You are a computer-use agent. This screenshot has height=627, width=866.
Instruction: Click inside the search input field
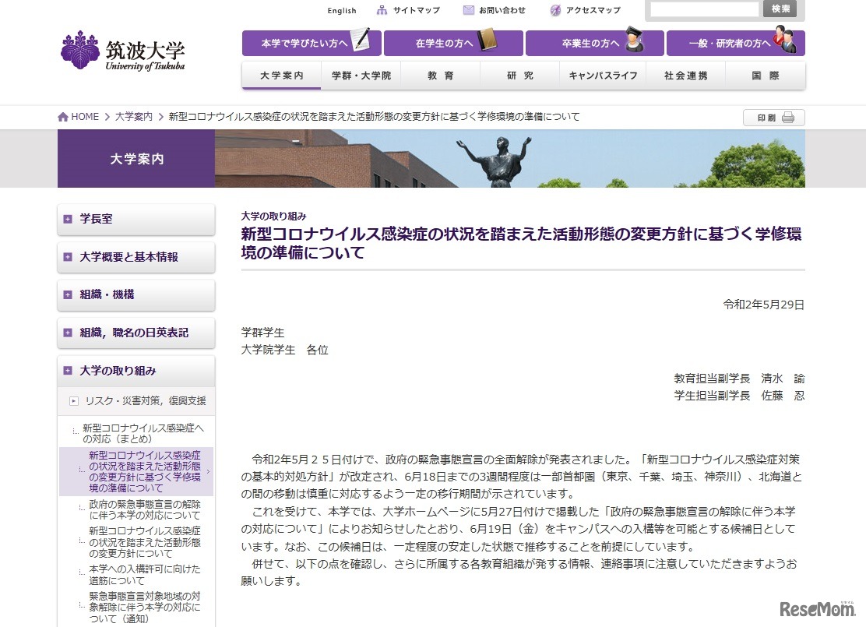pos(704,9)
